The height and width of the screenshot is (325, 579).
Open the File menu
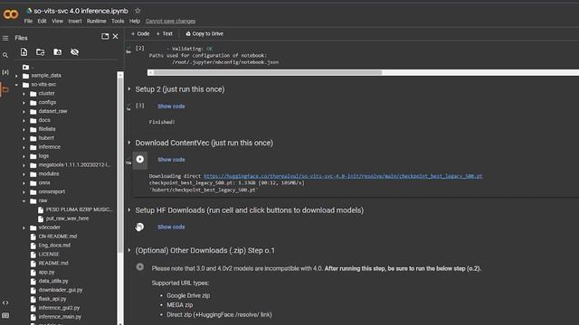click(x=28, y=21)
